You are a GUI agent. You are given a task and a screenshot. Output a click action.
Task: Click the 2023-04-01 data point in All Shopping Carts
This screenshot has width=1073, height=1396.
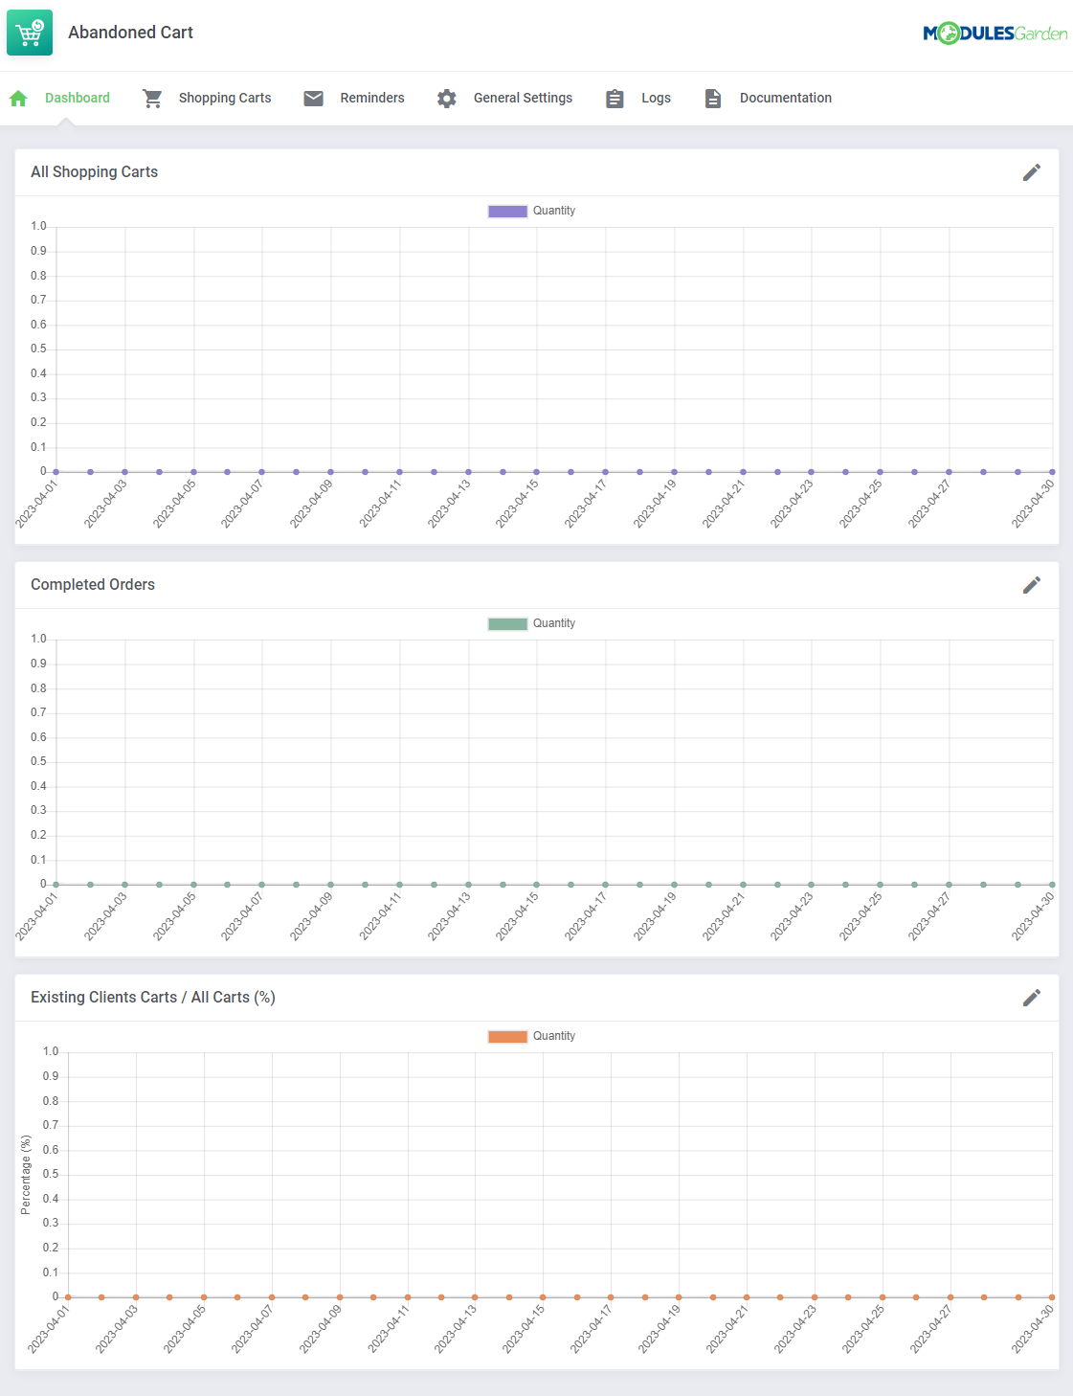click(56, 472)
